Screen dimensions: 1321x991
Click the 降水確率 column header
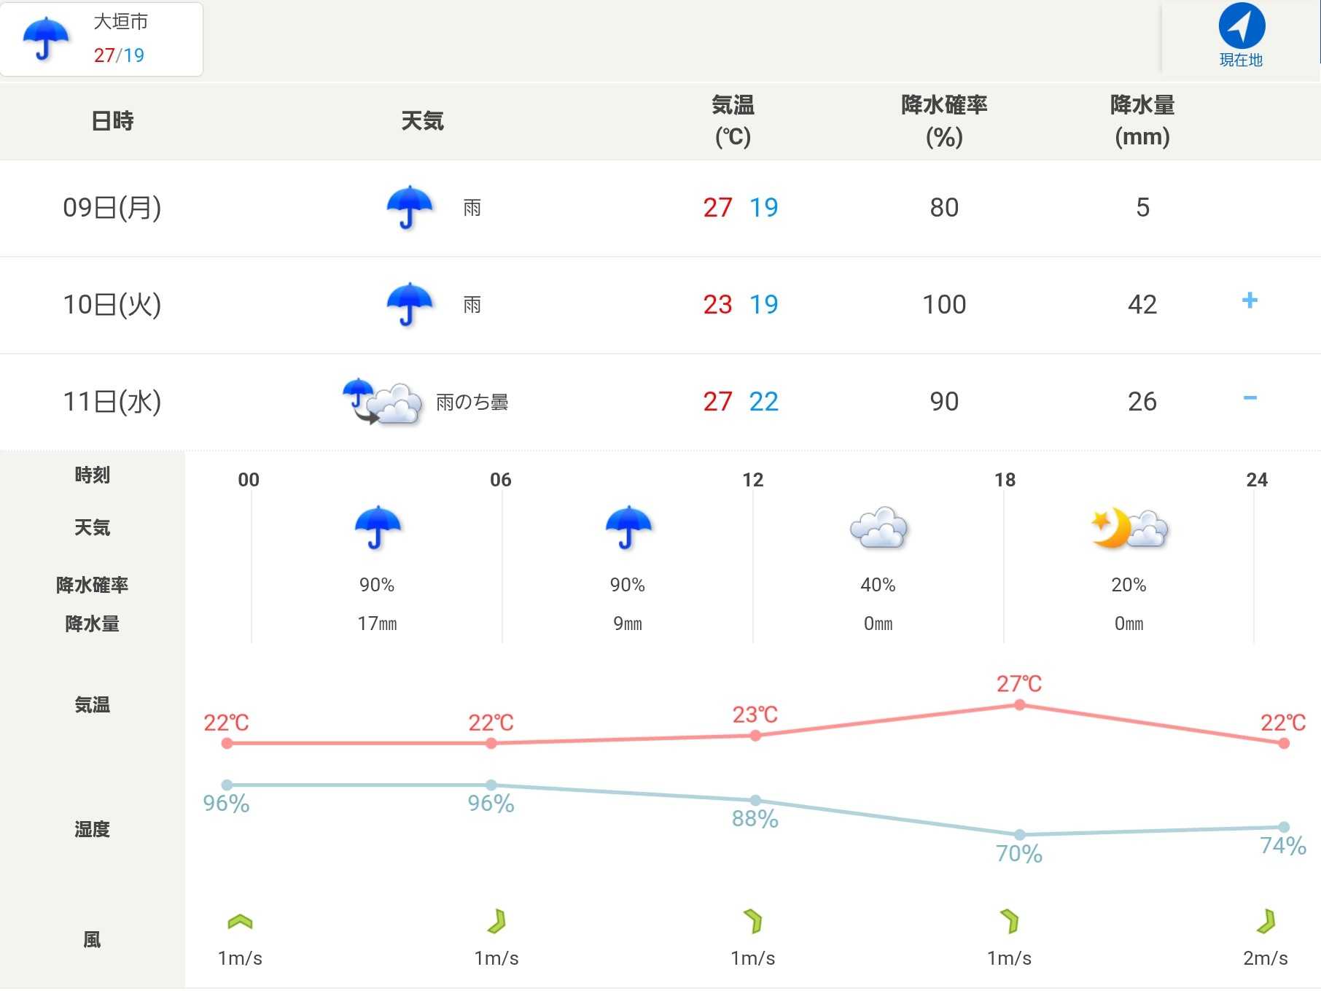[x=944, y=121]
